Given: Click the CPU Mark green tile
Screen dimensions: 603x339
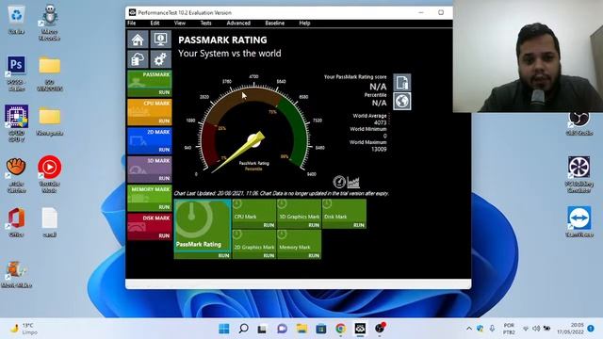Looking at the screenshot, I should [x=253, y=214].
